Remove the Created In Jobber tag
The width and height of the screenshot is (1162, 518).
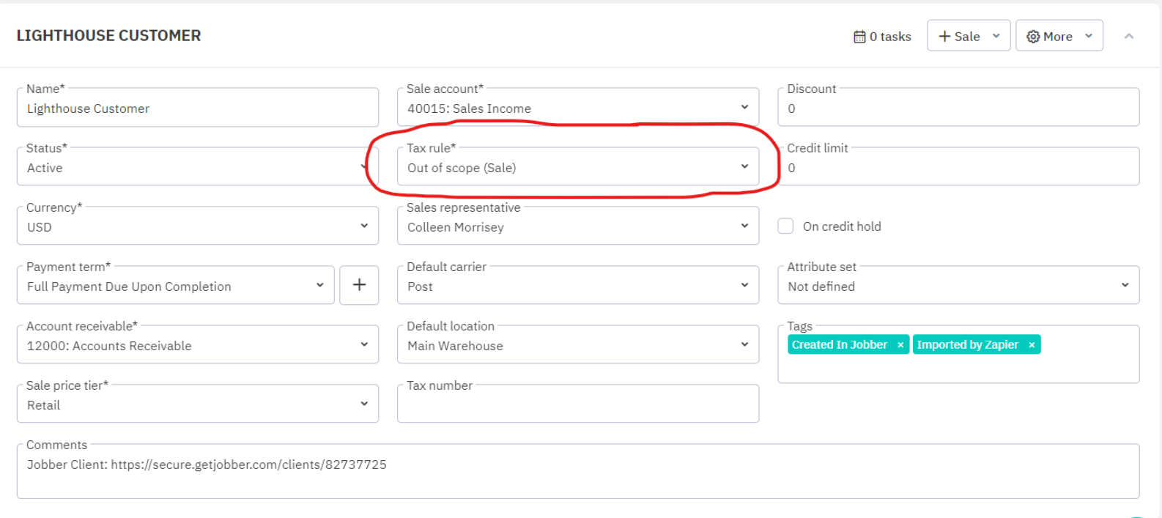coord(900,345)
